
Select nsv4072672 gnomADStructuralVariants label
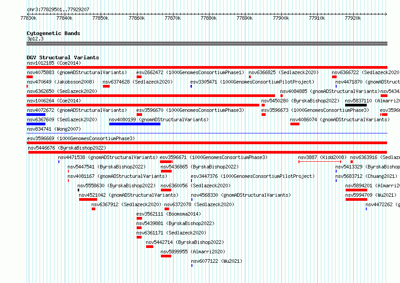[77, 110]
